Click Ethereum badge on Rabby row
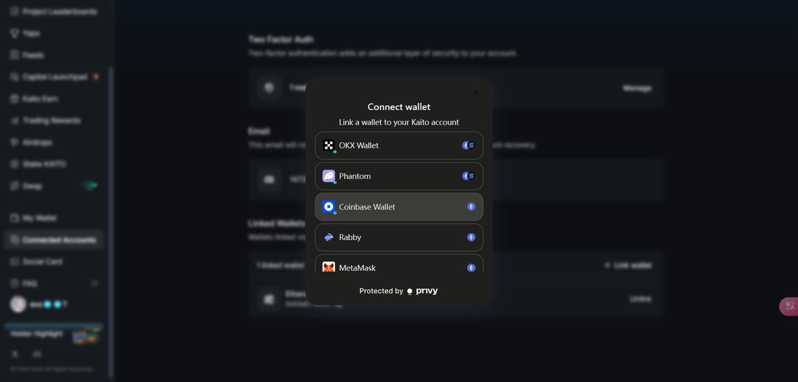 [x=471, y=237]
